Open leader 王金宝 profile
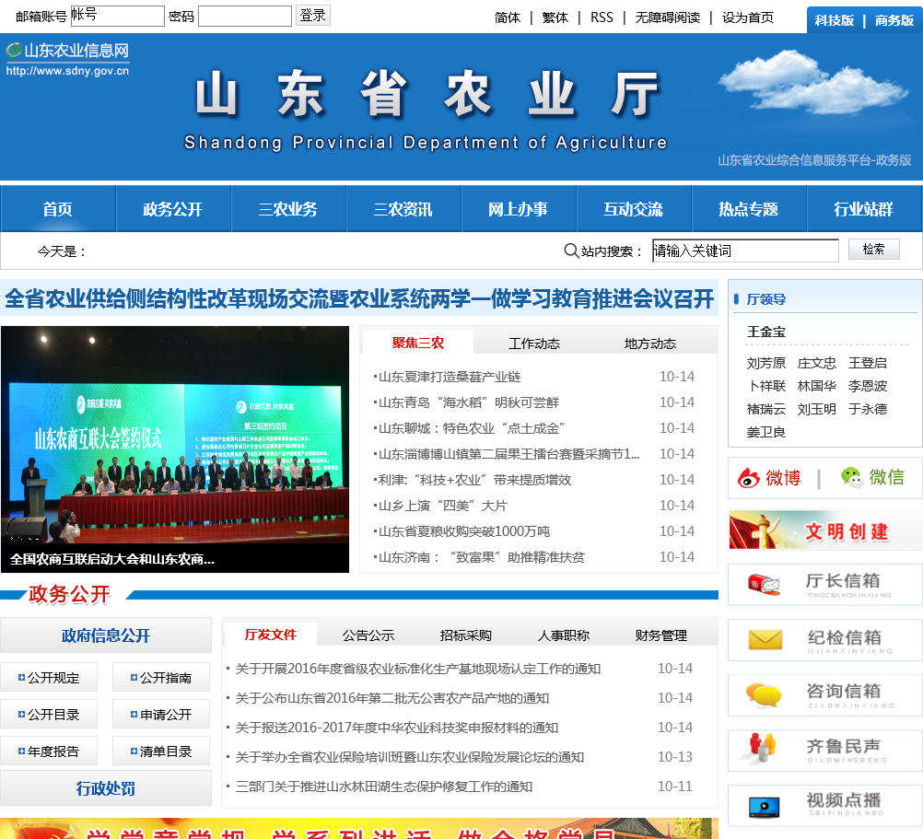This screenshot has width=923, height=839. 766,332
